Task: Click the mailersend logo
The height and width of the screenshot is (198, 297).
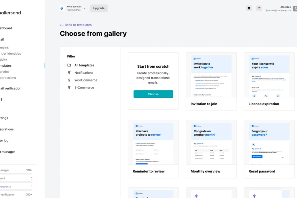Action: tap(11, 13)
